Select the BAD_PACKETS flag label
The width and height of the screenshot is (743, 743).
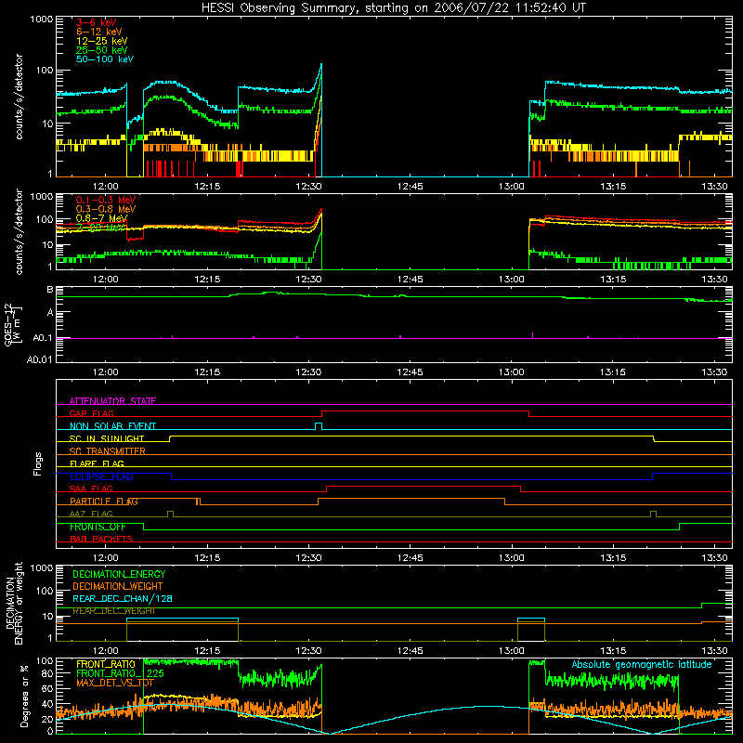[x=101, y=539]
